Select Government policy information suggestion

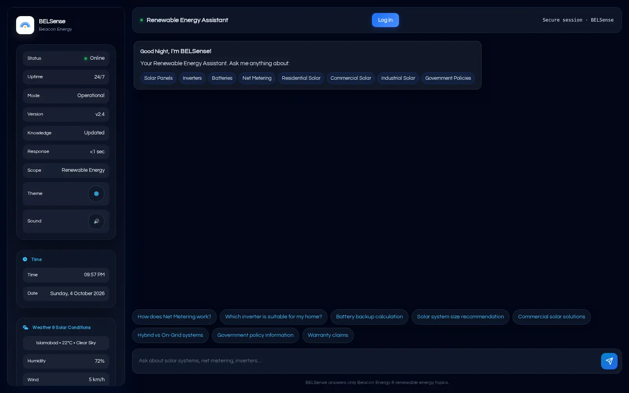(x=256, y=335)
